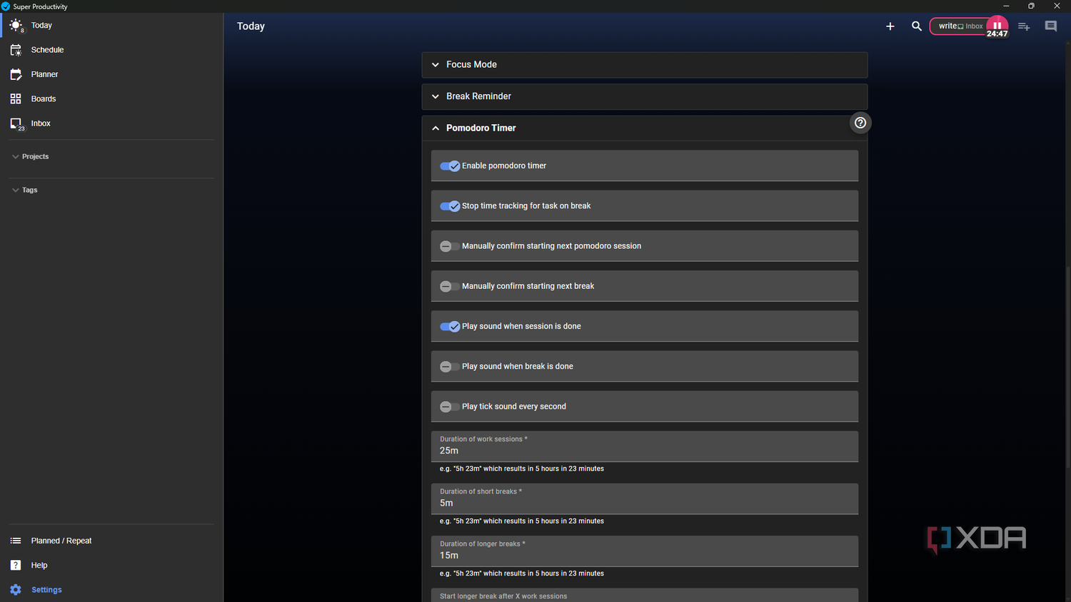Toggle Enable pomodoro timer switch
The image size is (1071, 602).
(450, 166)
